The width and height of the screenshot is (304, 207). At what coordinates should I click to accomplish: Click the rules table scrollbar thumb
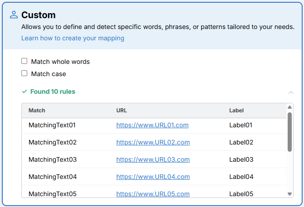pyautogui.click(x=289, y=132)
